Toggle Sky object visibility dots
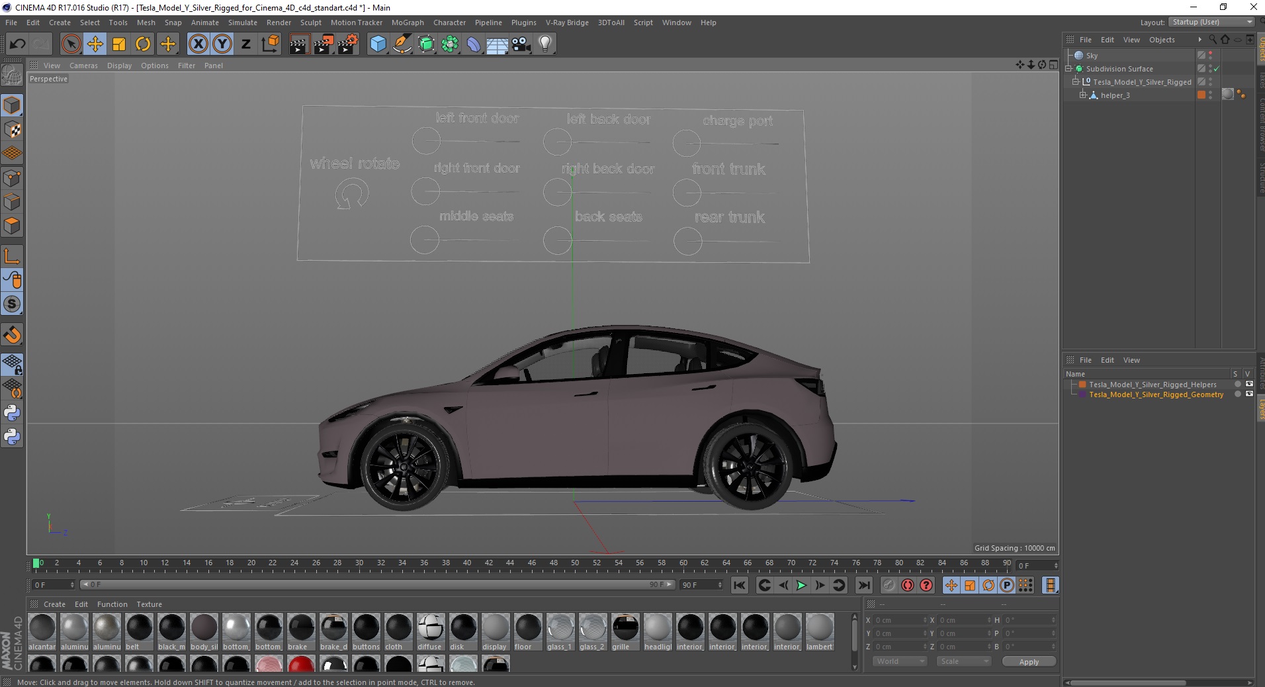 point(1211,56)
